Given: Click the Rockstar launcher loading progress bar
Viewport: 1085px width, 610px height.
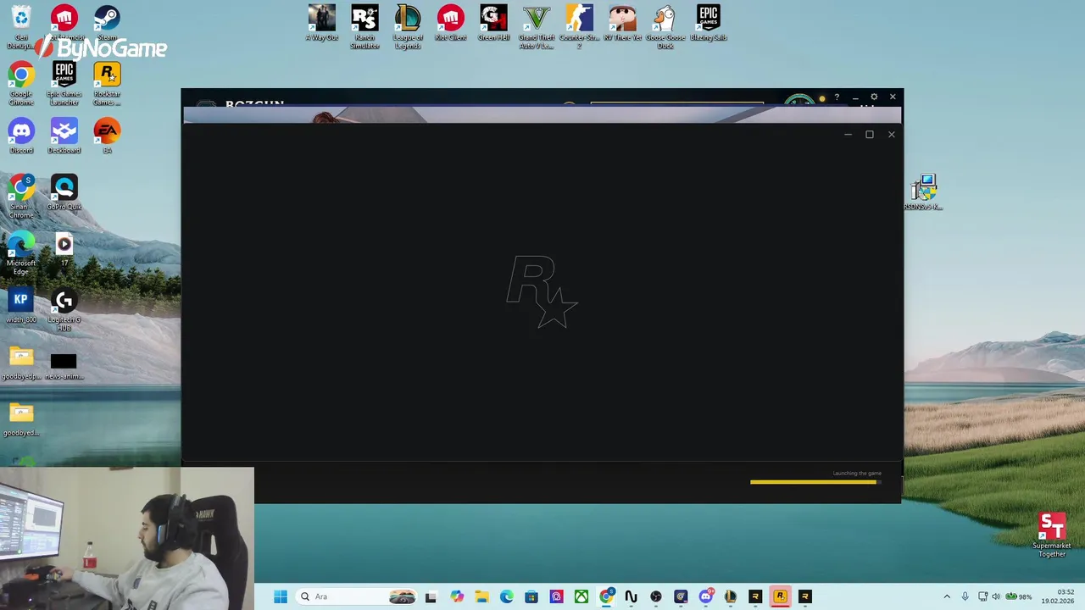Looking at the screenshot, I should click(815, 482).
